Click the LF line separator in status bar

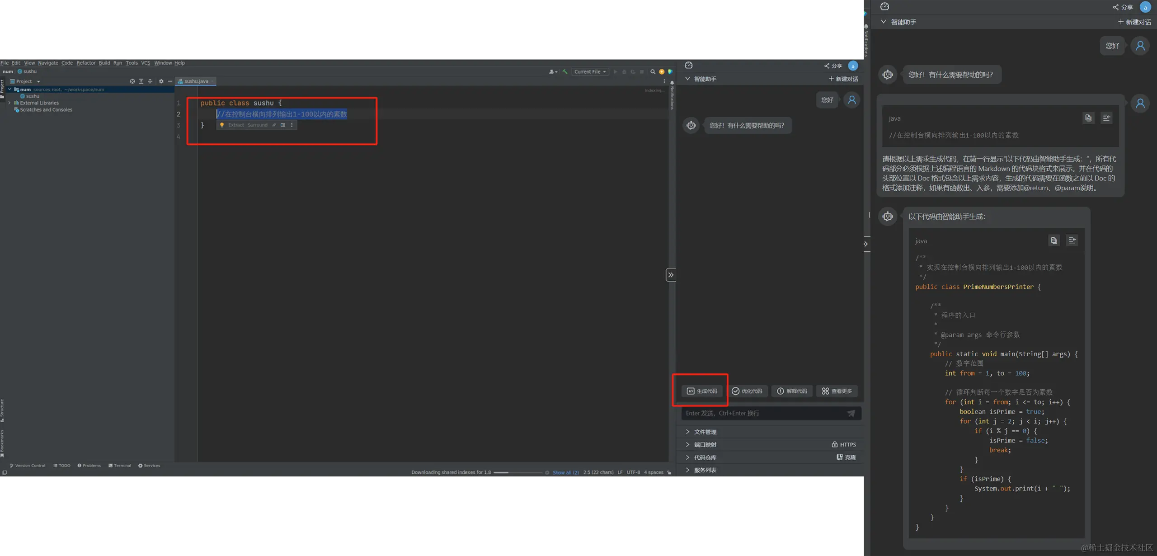pos(620,472)
